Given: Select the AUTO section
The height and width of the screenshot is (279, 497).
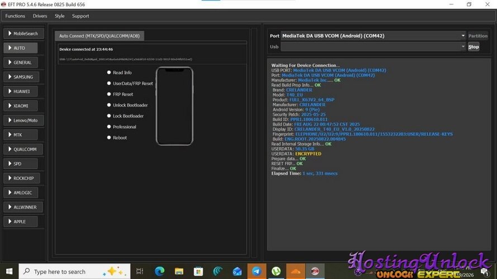Looking at the screenshot, I should 21,48.
